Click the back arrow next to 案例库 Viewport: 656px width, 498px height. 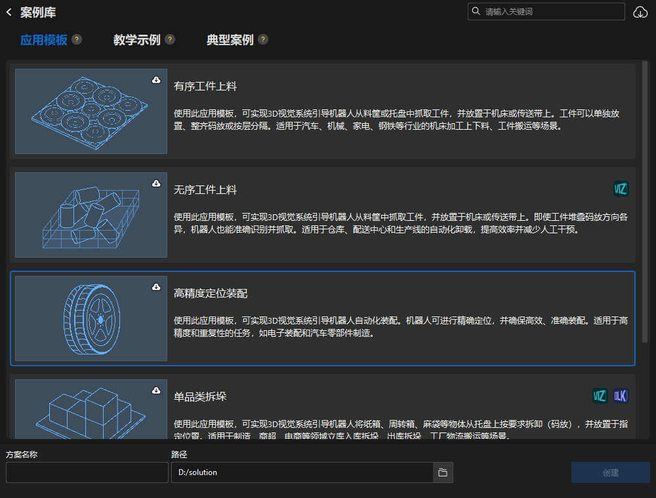point(10,12)
